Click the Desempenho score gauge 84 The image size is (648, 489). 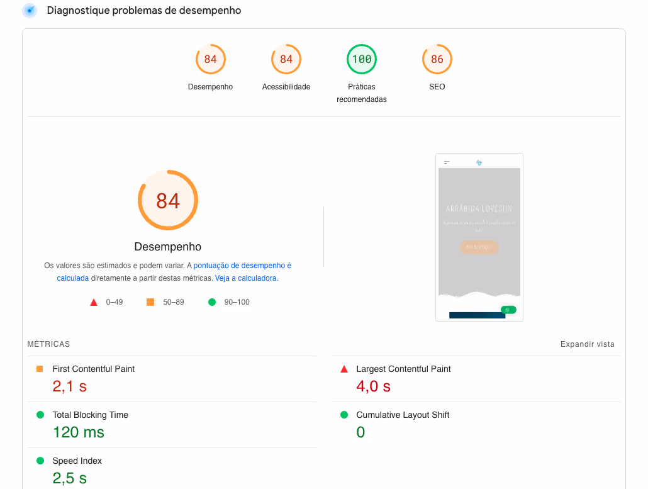[210, 60]
